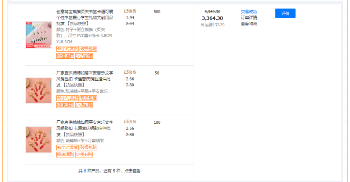This screenshot has height=182, width=350.
Task: Open the panda bookmark product thumbnail
Action: tap(38, 35)
